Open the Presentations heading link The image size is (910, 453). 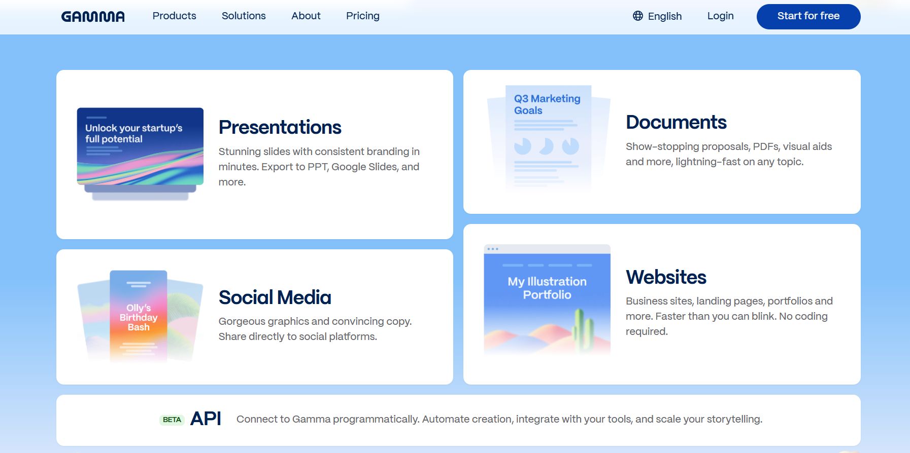[x=280, y=127]
